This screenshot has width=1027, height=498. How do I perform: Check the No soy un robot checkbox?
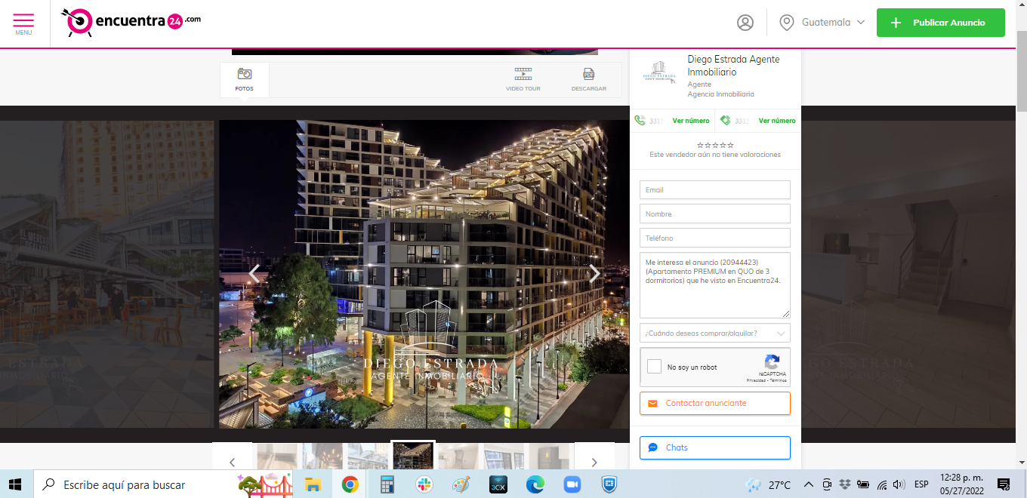[655, 367]
